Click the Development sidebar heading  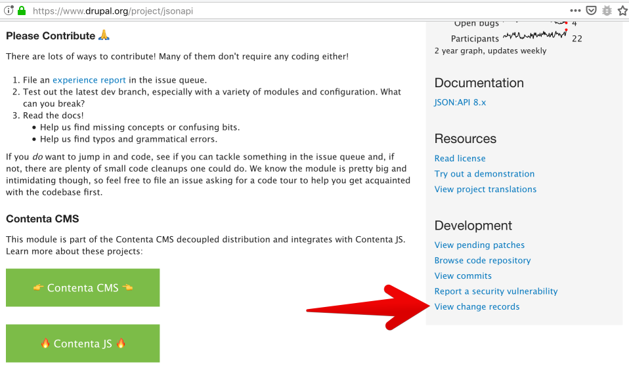[473, 226]
